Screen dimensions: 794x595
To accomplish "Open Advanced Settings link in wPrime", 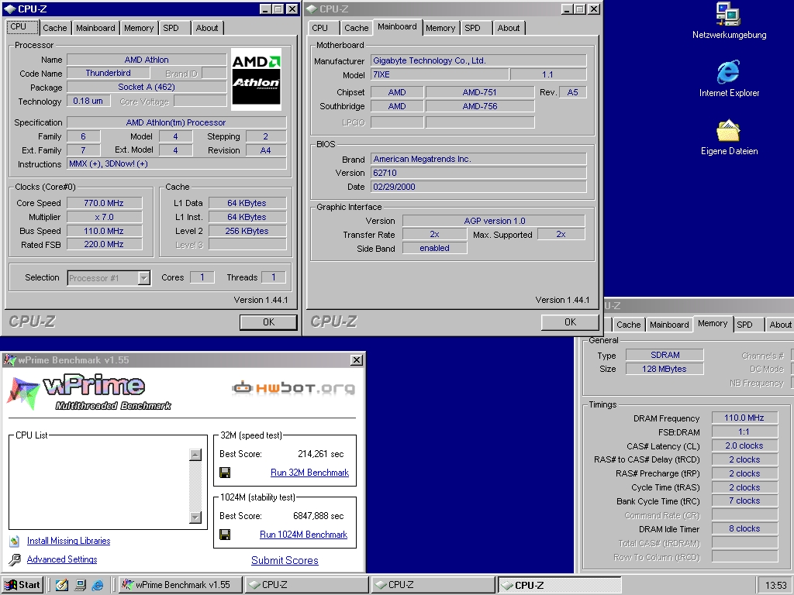I will 62,559.
